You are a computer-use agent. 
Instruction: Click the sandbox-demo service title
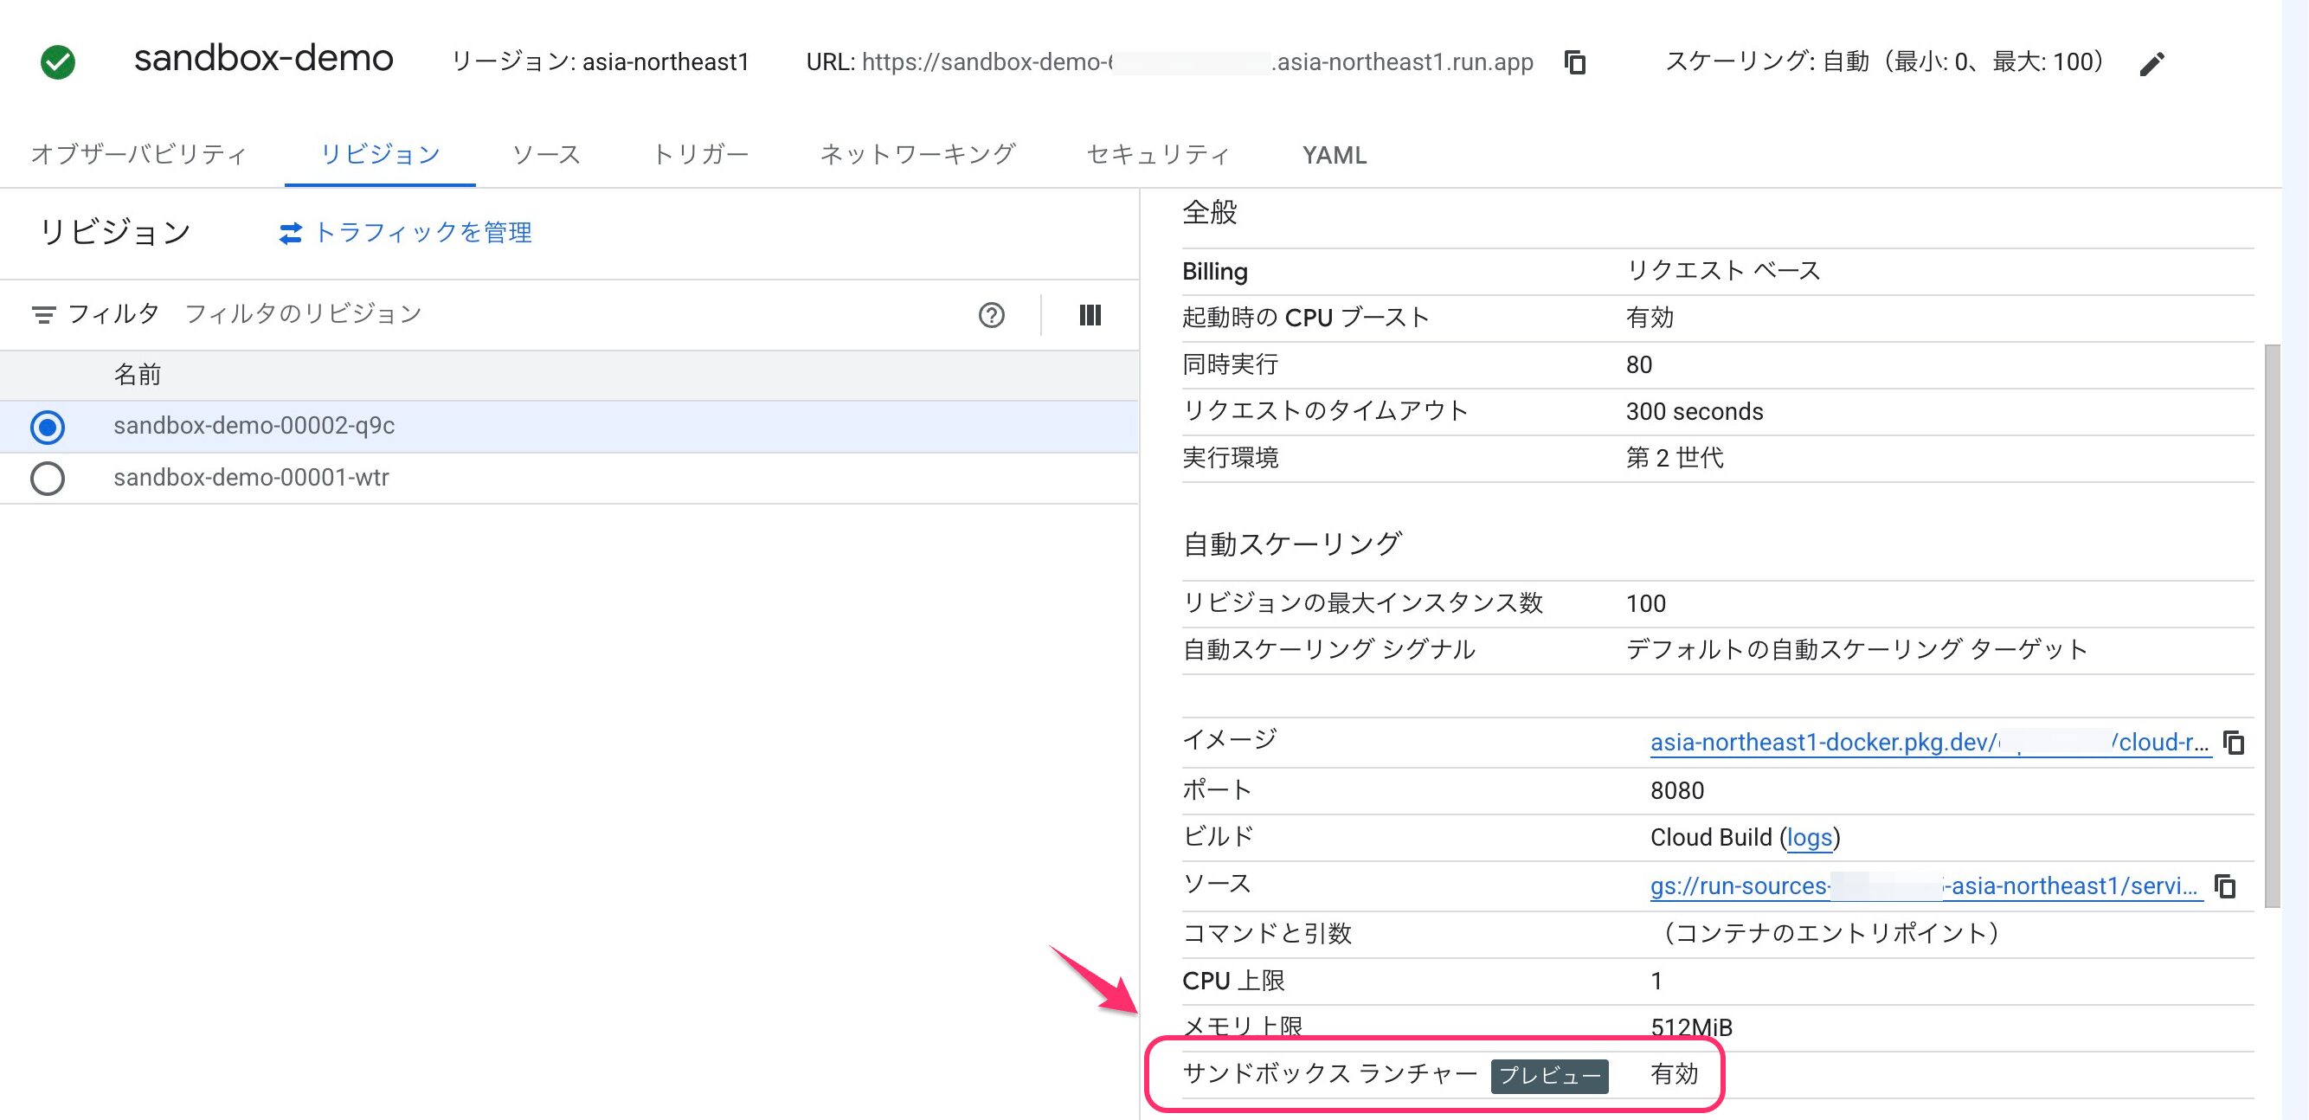tap(263, 58)
